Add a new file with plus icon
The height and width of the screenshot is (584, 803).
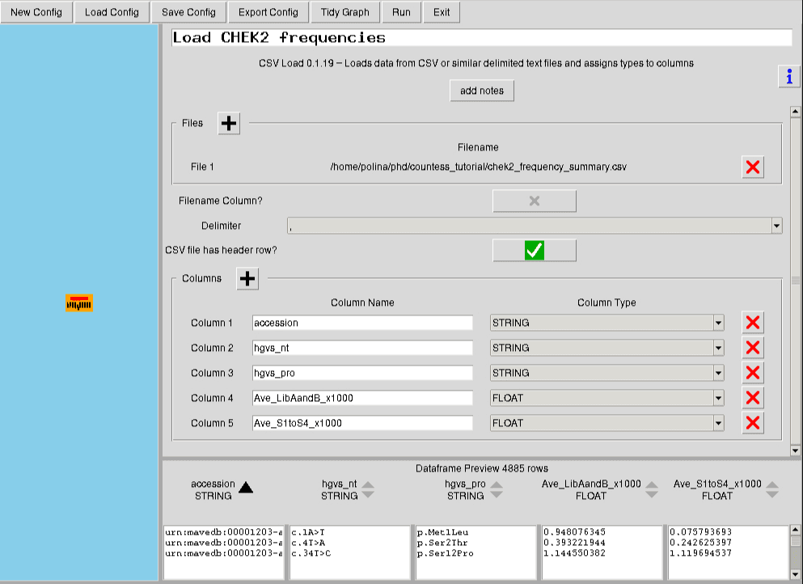tap(229, 124)
